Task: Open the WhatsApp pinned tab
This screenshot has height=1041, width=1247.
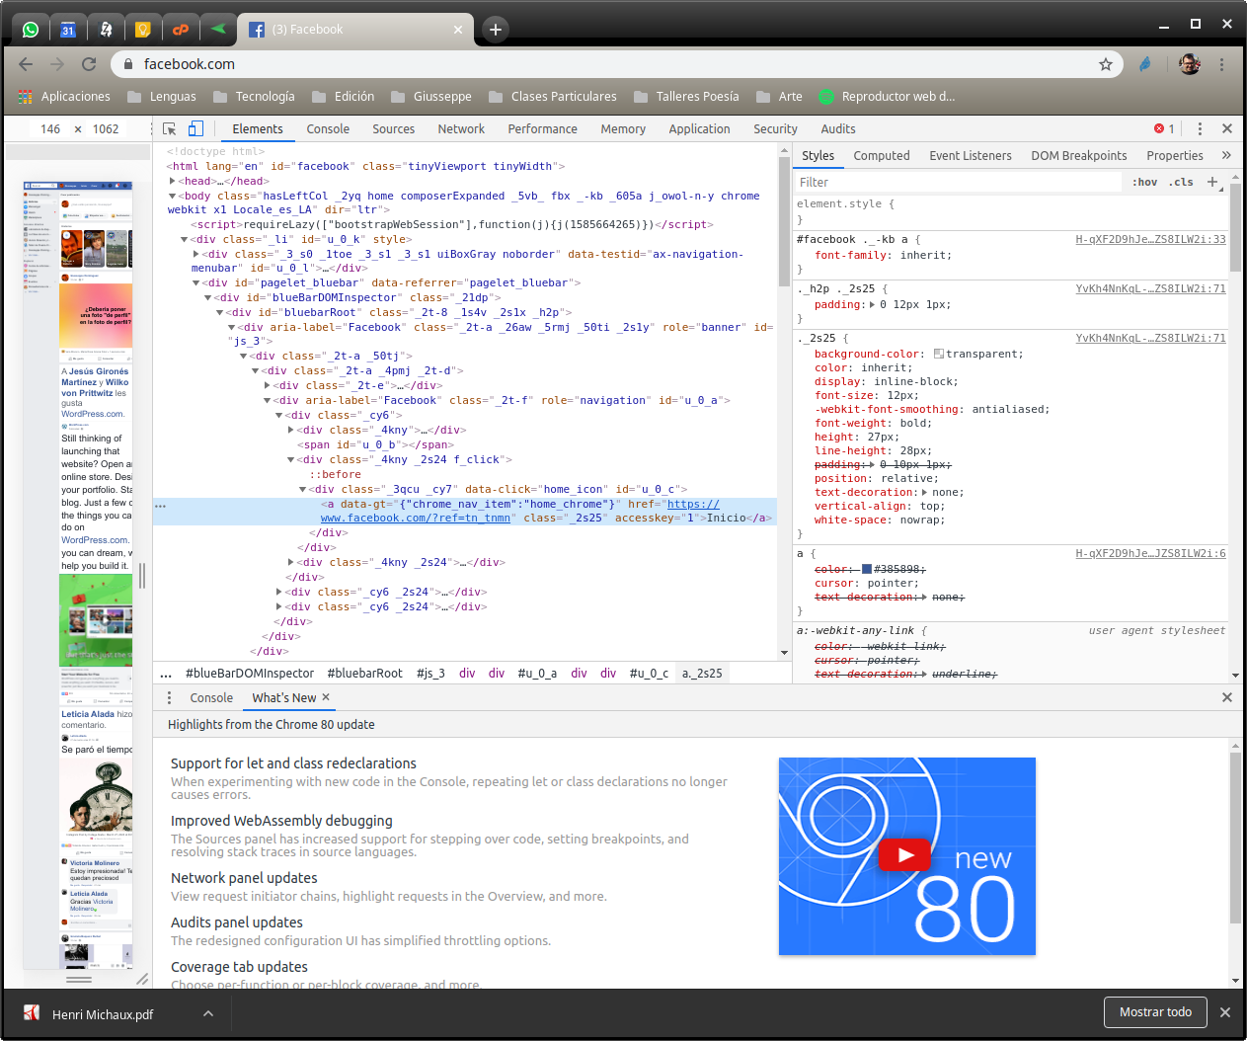Action: click(x=31, y=30)
